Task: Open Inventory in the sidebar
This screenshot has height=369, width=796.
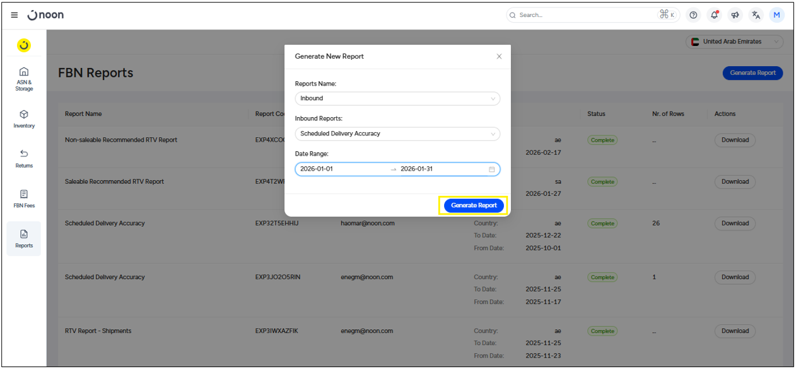Action: click(x=24, y=118)
